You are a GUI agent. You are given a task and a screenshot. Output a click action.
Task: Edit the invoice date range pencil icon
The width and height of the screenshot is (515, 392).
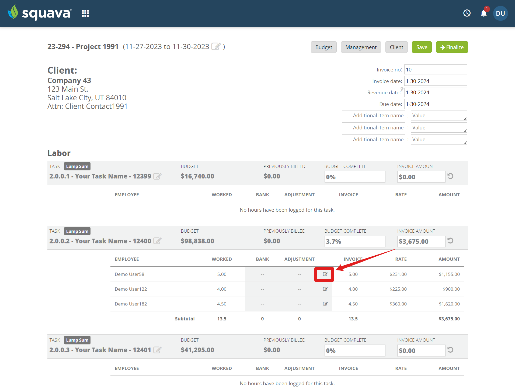pyautogui.click(x=216, y=46)
